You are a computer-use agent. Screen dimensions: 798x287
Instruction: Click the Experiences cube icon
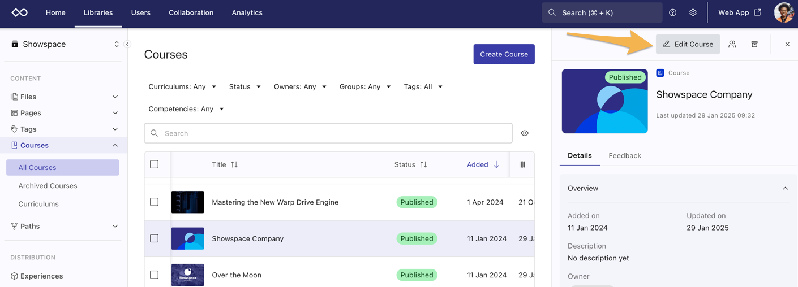point(14,276)
